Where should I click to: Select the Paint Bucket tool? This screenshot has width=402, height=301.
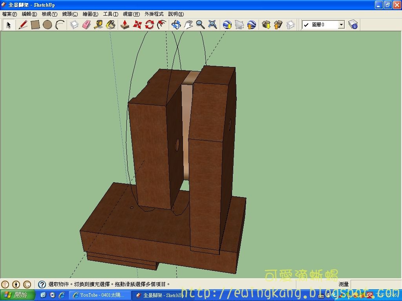pyautogui.click(x=111, y=25)
